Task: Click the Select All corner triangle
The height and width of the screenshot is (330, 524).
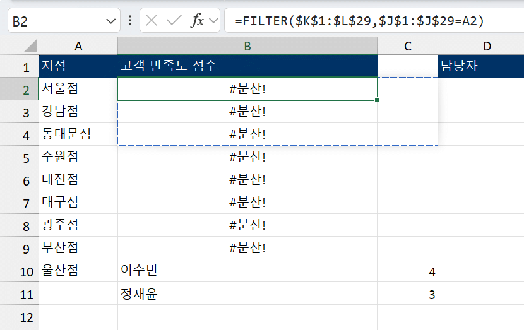Action: tap(30, 46)
